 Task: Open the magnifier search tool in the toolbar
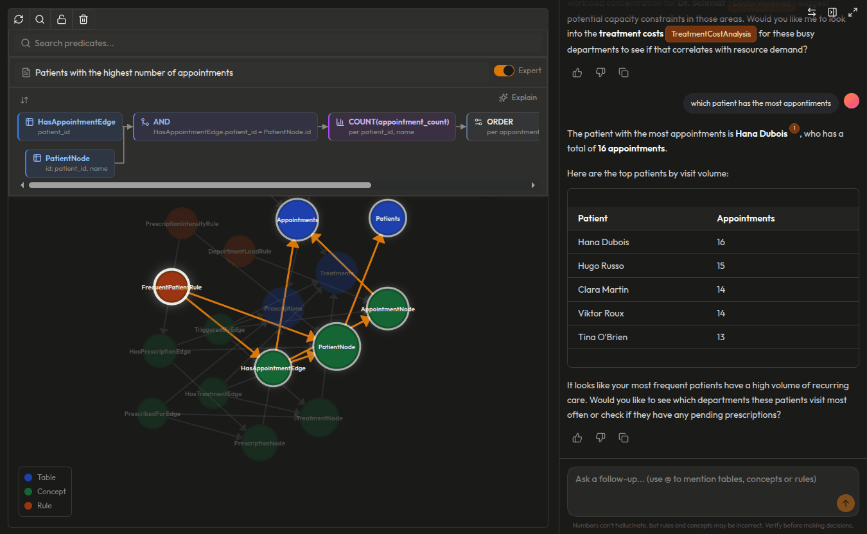(39, 19)
